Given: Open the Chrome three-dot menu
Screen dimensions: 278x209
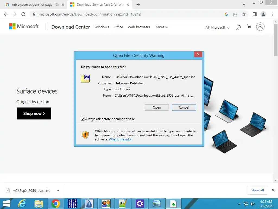Looking at the screenshot, I should (272, 14).
